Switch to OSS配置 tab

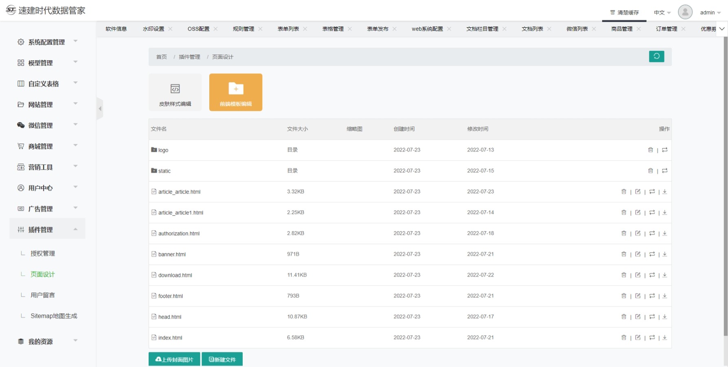tap(198, 29)
